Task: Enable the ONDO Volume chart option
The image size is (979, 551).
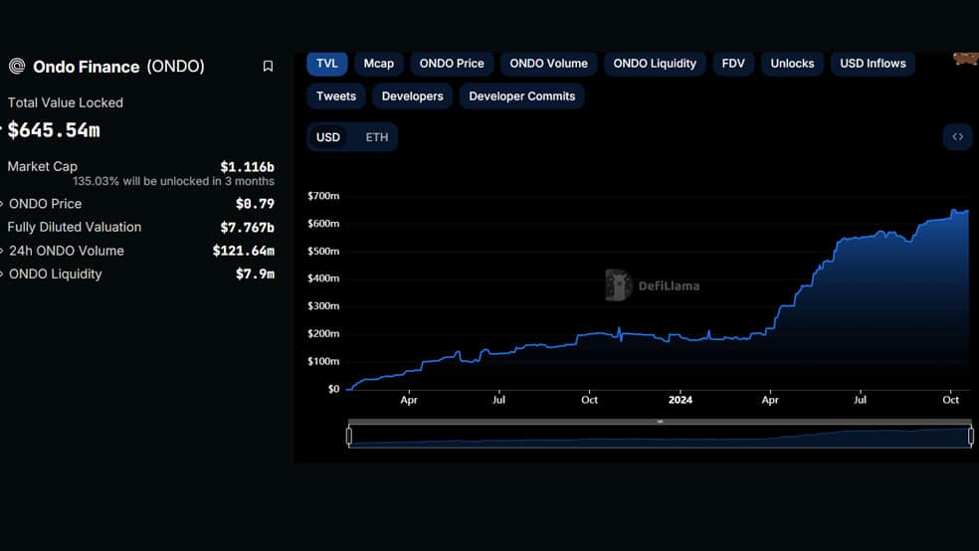Action: pos(549,64)
